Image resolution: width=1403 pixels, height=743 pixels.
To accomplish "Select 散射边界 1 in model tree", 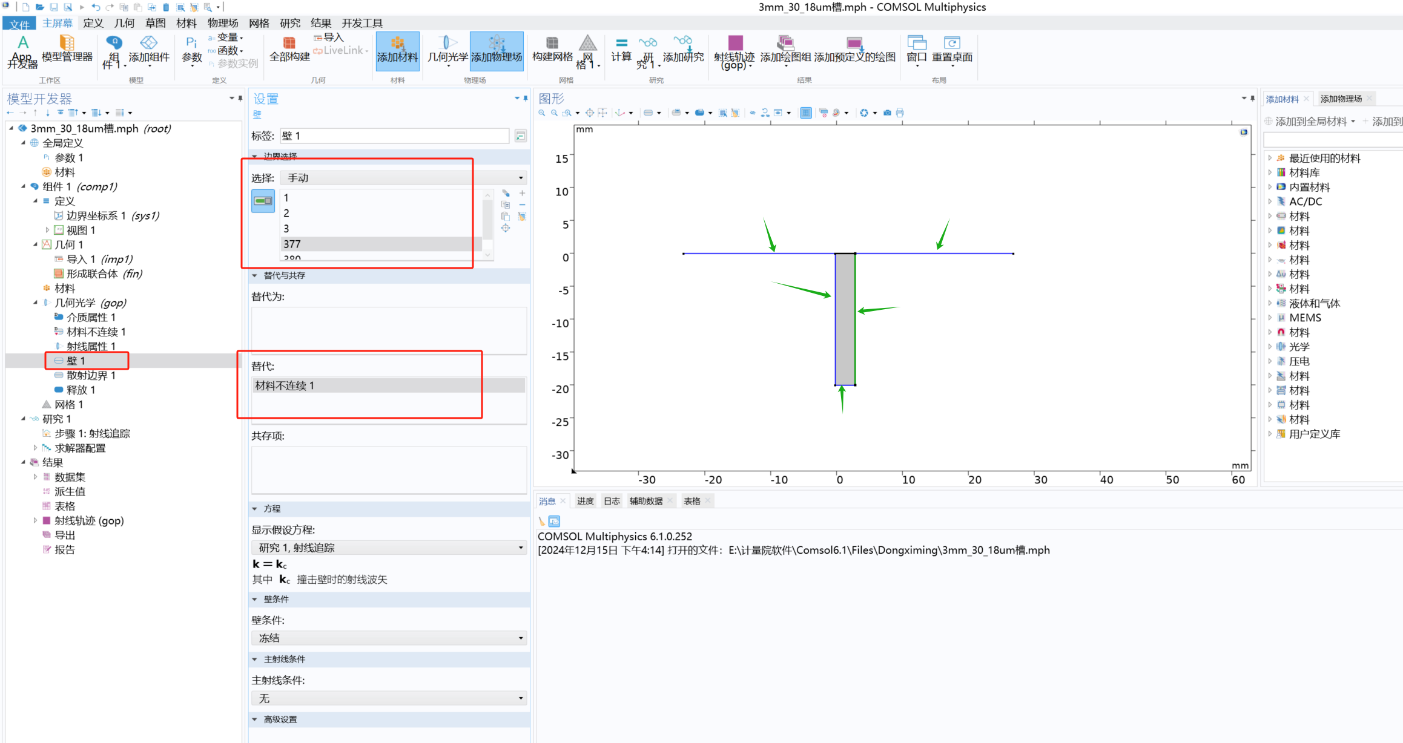I will [90, 376].
